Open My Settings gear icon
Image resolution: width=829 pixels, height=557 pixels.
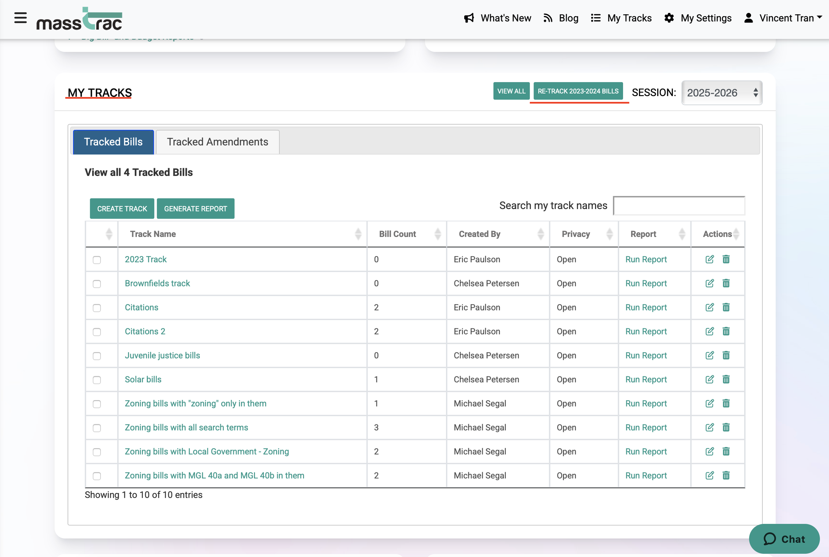(x=669, y=18)
